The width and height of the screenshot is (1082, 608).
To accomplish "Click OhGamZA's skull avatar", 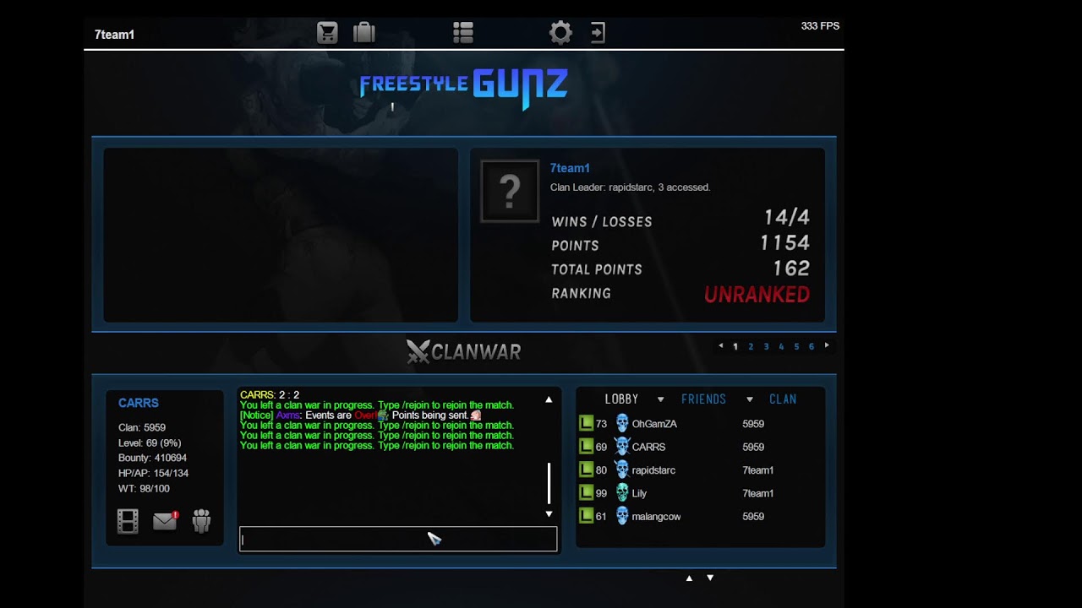I will 622,423.
